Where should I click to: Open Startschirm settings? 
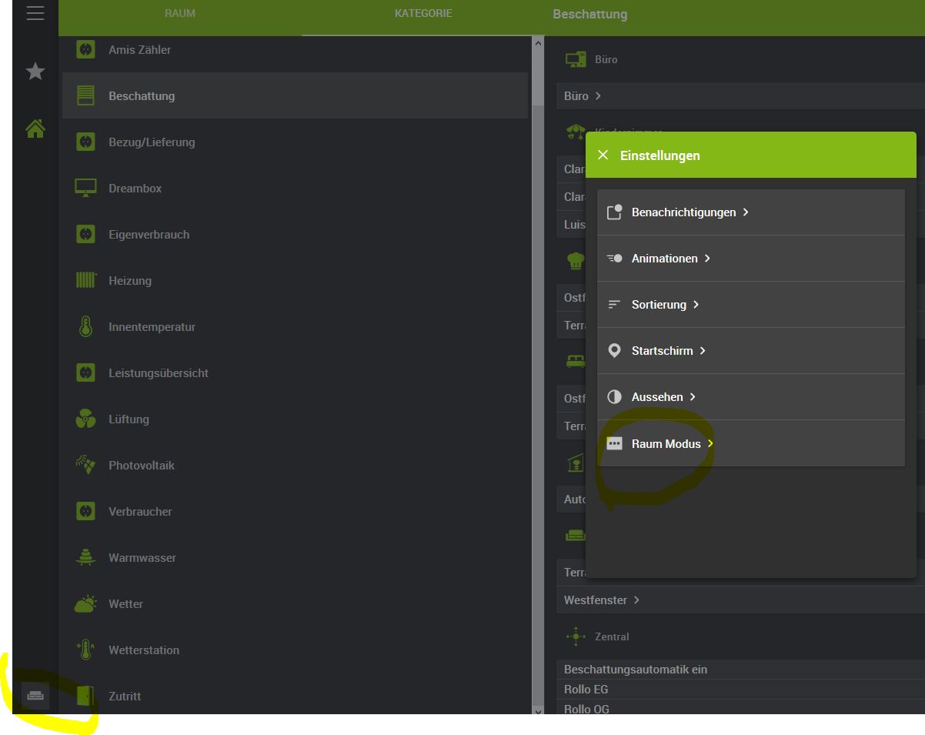point(751,351)
